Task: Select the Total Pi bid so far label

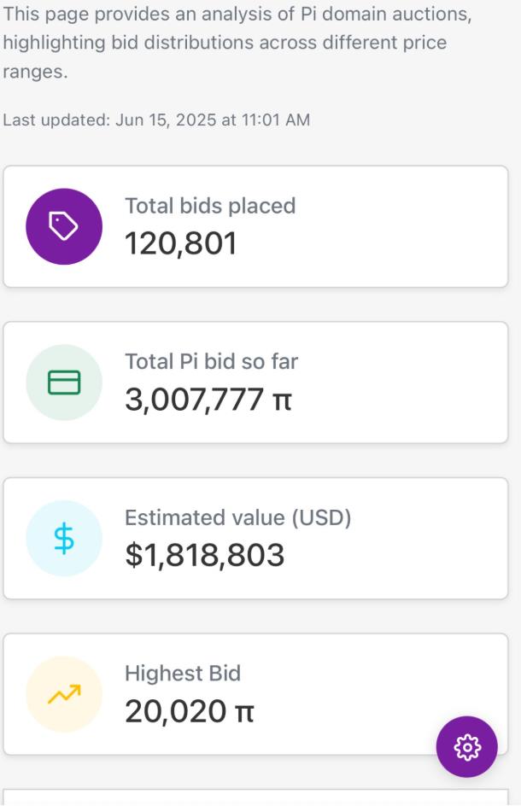Action: (x=211, y=362)
